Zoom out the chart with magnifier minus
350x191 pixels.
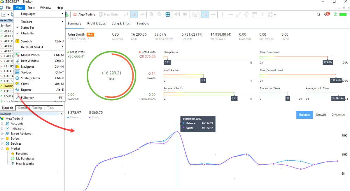pyautogui.click(x=160, y=14)
